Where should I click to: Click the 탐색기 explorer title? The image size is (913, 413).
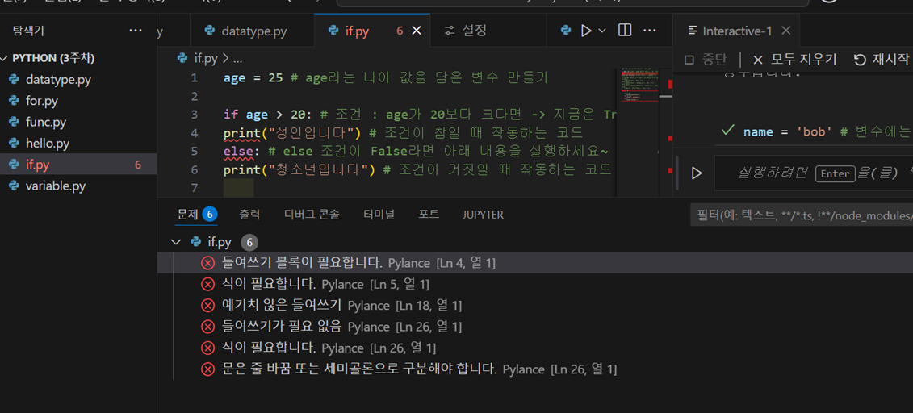[x=28, y=31]
